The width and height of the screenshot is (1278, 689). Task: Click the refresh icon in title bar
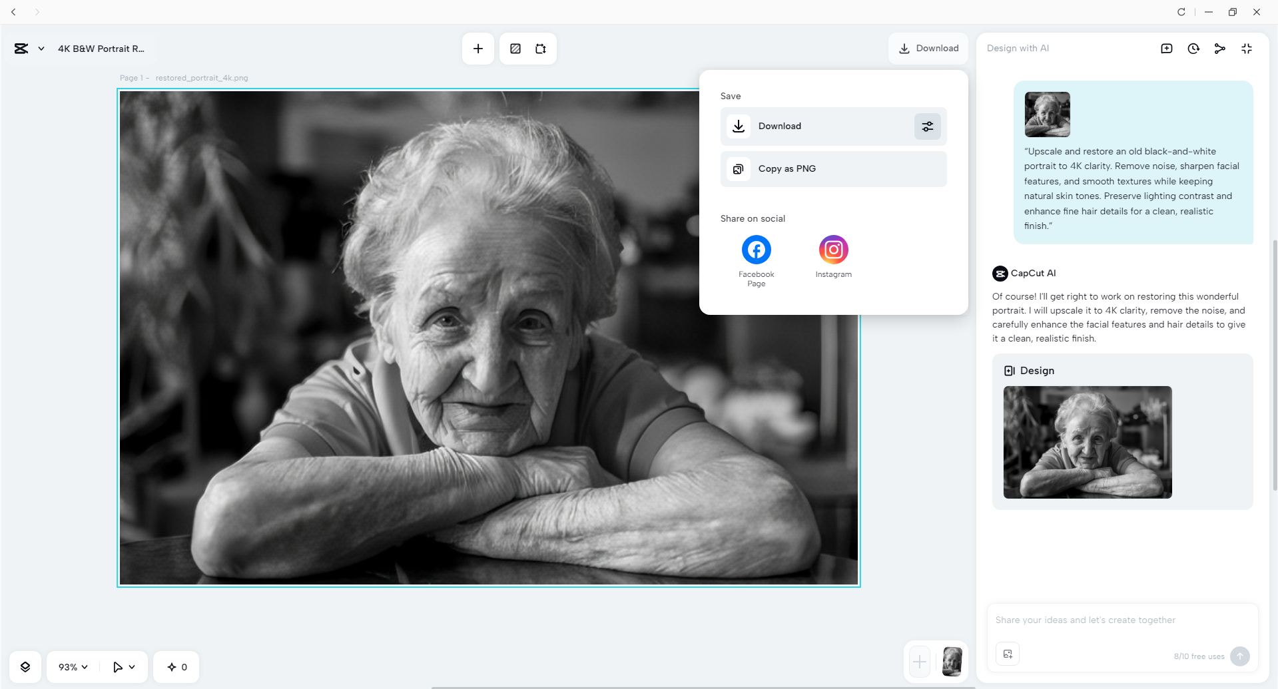(1181, 12)
